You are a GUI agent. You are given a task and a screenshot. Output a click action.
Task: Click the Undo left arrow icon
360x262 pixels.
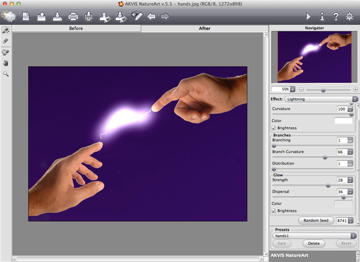tap(152, 17)
